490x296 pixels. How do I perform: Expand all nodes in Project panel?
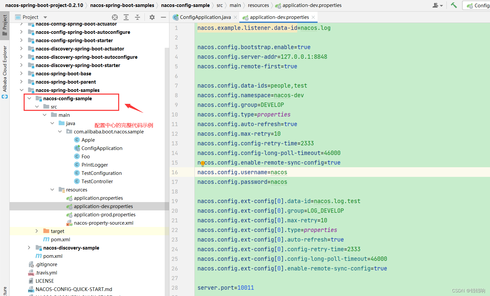(126, 17)
